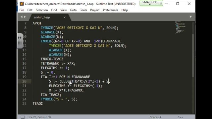The height and width of the screenshot is (119, 212).
Task: Click ΓΙΑ I:=1 ΕΩΣ N ΕΠΑΝΑΛΑΒΕ line
Action: [65, 77]
